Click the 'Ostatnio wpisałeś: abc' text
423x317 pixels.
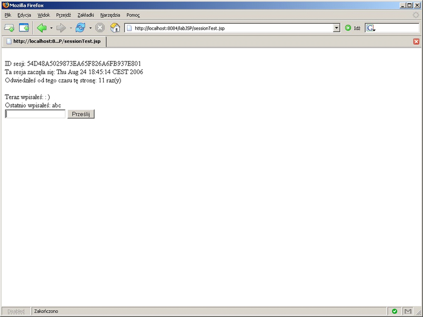pyautogui.click(x=33, y=105)
